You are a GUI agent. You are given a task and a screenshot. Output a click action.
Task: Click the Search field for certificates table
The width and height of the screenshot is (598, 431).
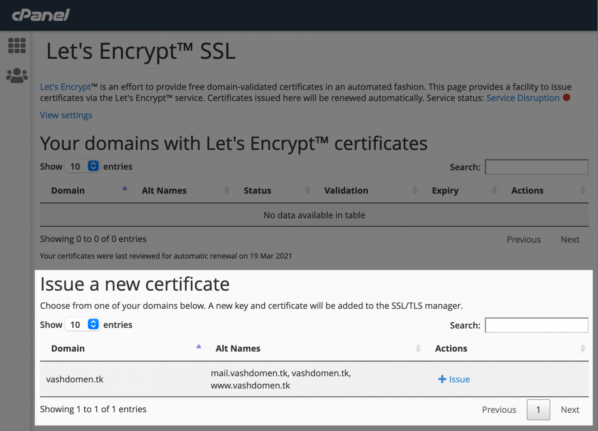point(536,167)
